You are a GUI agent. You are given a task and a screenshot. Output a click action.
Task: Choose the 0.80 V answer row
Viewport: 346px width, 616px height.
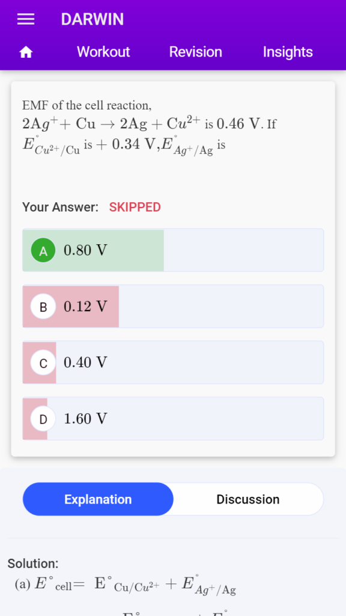173,250
